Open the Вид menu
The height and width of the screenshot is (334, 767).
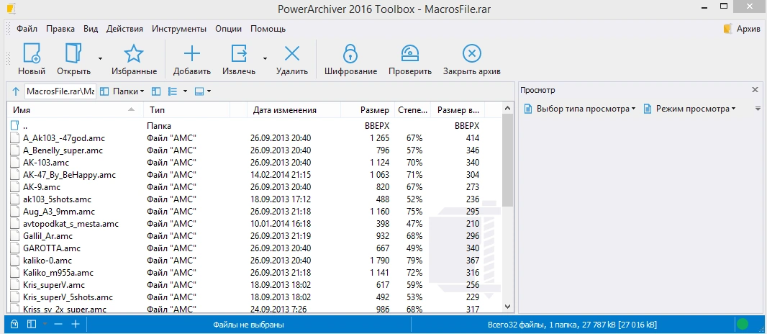click(x=91, y=28)
